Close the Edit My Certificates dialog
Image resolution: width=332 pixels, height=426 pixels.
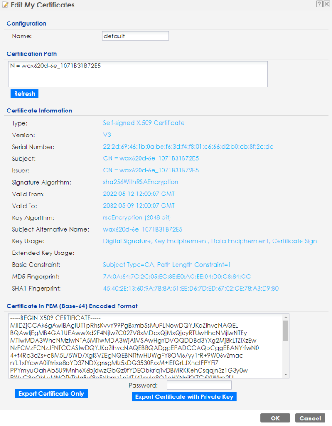[326, 4]
